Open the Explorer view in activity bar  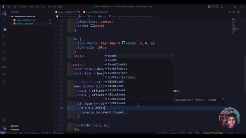(x=4, y=13)
